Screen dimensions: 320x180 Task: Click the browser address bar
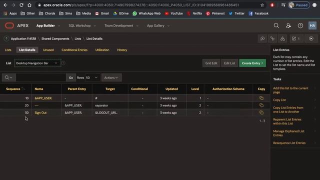coord(141,5)
